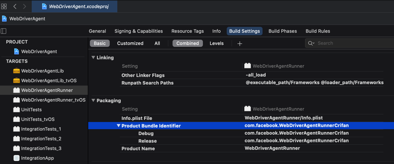Select the WebDriverAgentLib_tvOS target
This screenshot has height=164, width=394.
(49, 81)
